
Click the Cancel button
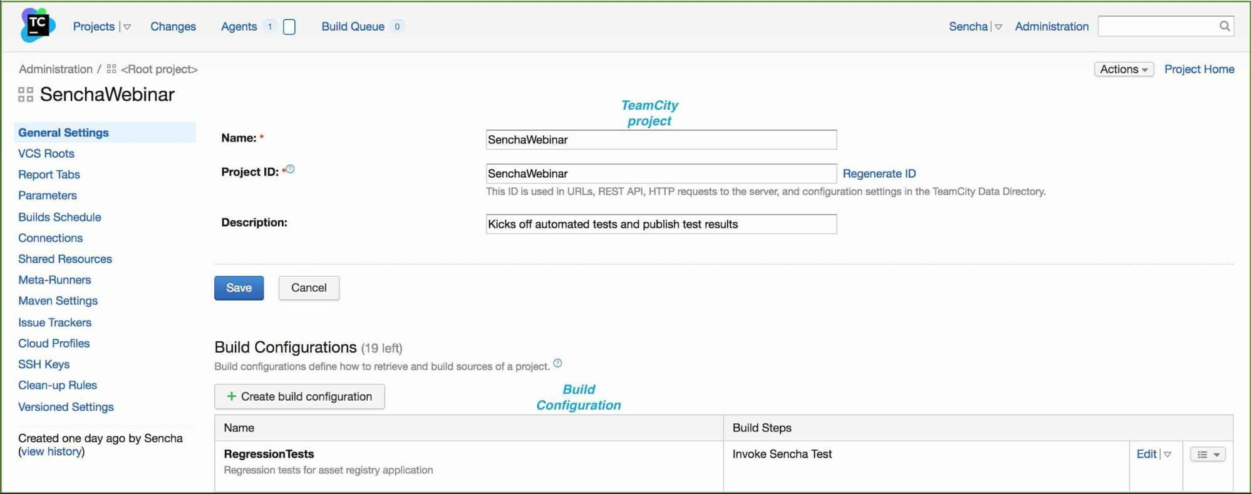pyautogui.click(x=309, y=288)
